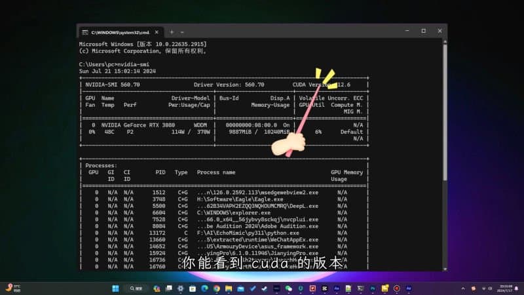Click the taskbar search box
The width and height of the screenshot is (524, 295).
click(x=136, y=288)
